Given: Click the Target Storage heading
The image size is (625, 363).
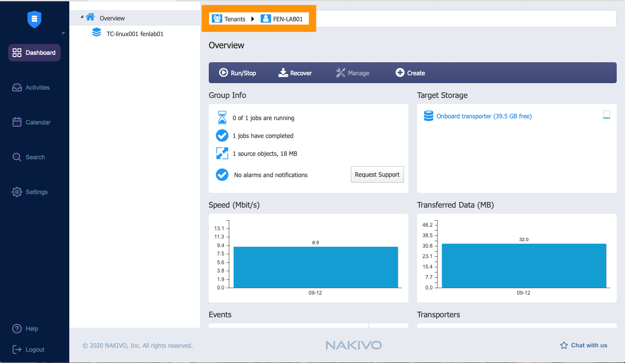Looking at the screenshot, I should 442,95.
